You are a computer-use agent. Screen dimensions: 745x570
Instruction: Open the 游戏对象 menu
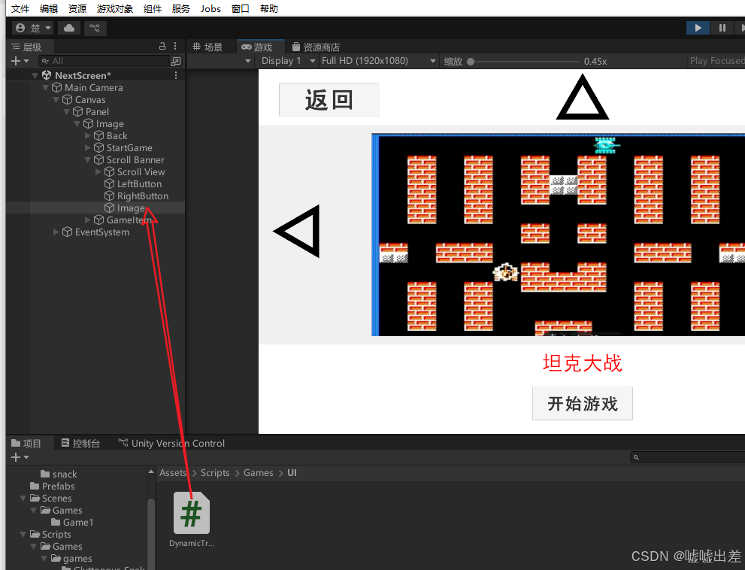point(114,8)
